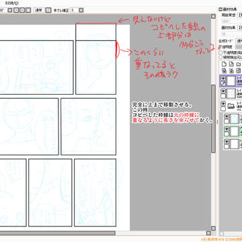The width and height of the screenshot is (242, 242).
Task: Click the canvas horizontal scrollbar thumb
Action: click(x=58, y=233)
